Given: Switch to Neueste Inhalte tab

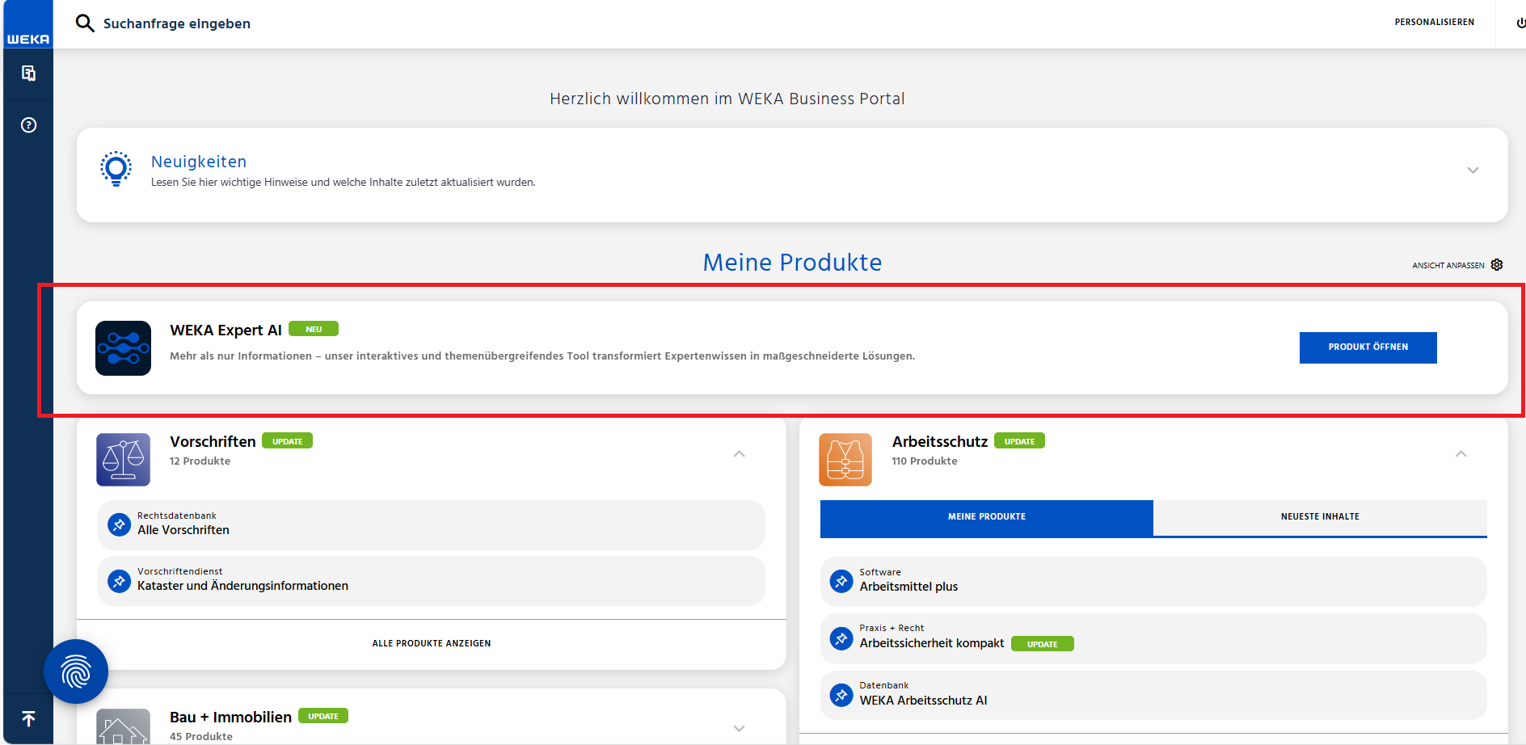Looking at the screenshot, I should tap(1320, 517).
